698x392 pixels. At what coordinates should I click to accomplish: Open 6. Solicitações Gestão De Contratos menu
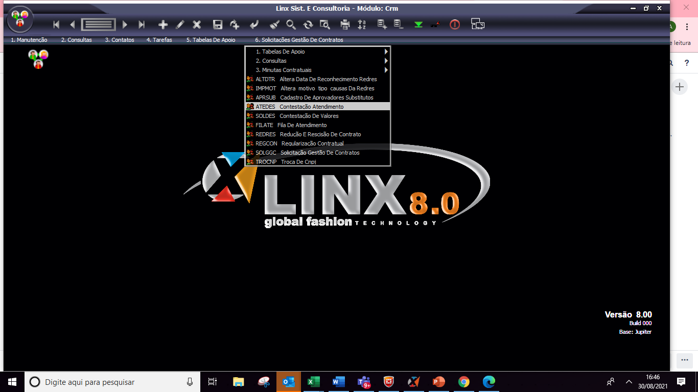point(299,40)
